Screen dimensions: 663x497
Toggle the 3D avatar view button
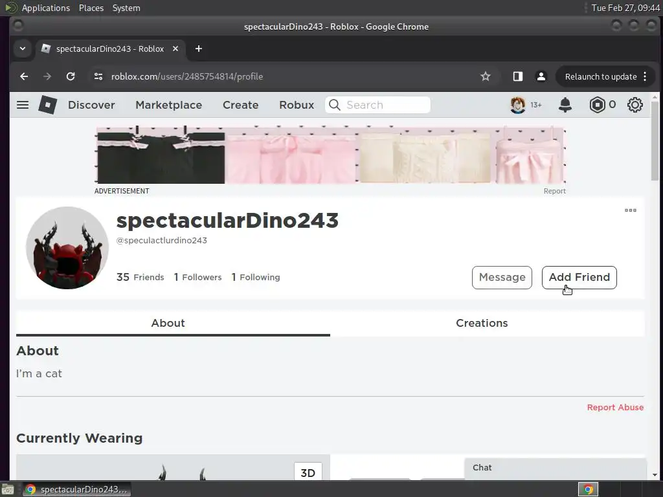click(x=308, y=472)
